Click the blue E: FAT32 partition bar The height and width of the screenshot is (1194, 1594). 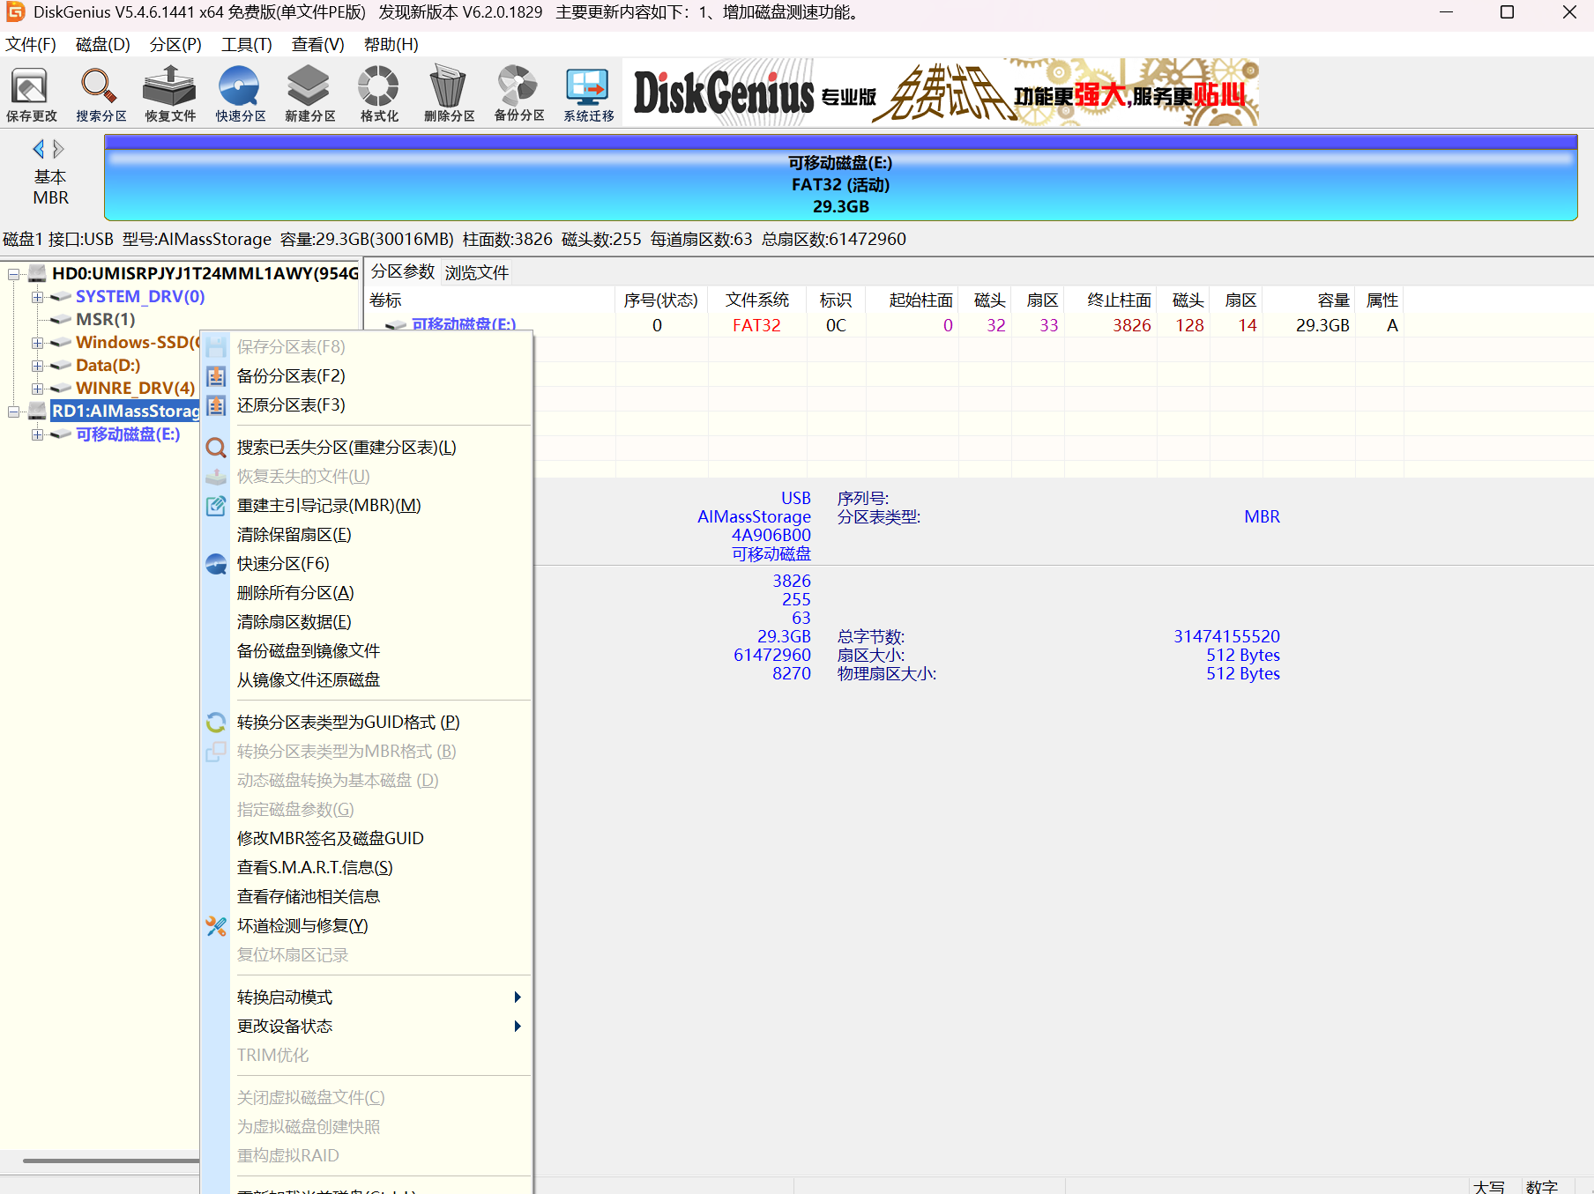click(x=840, y=177)
